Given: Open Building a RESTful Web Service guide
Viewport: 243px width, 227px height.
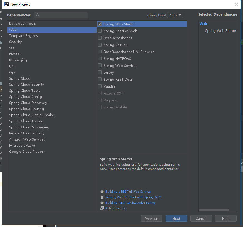Looking at the screenshot, I should [x=128, y=192].
